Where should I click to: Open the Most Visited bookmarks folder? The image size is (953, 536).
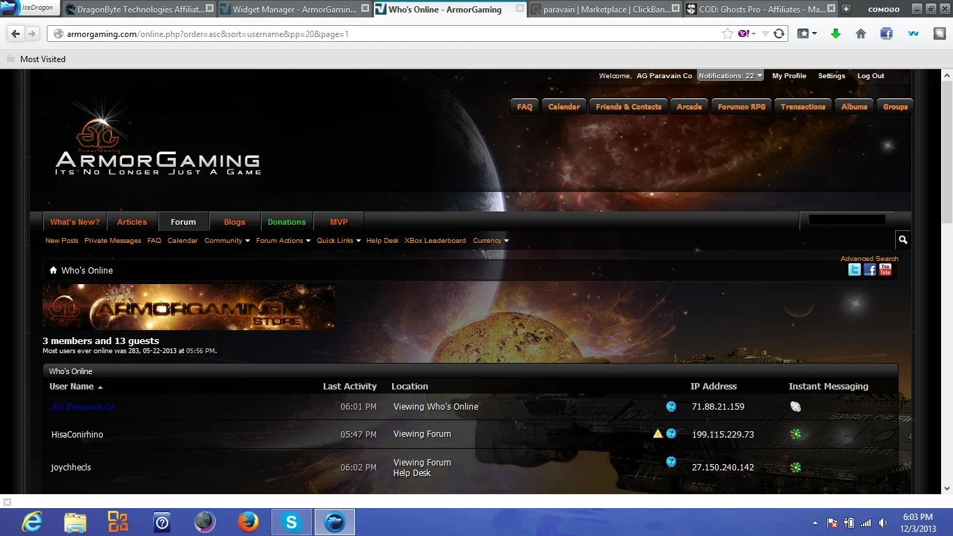(36, 59)
